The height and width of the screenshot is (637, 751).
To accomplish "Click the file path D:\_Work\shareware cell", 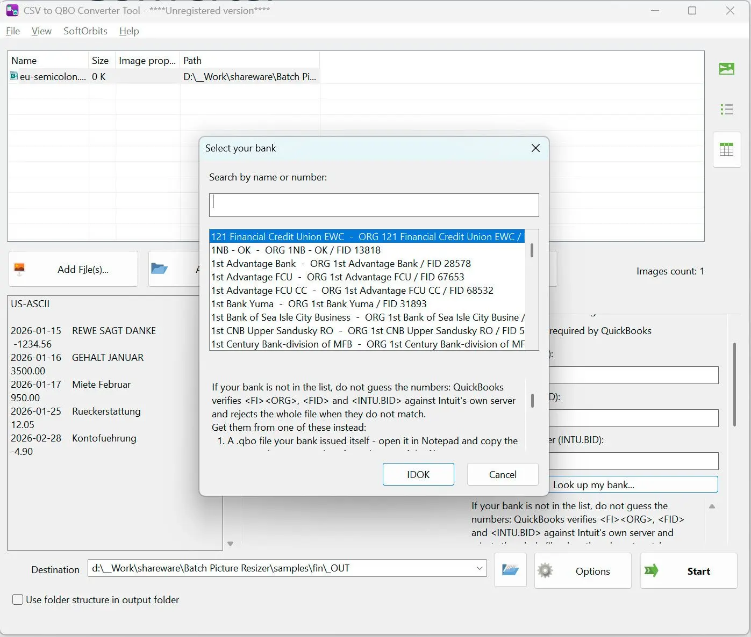I will point(249,77).
